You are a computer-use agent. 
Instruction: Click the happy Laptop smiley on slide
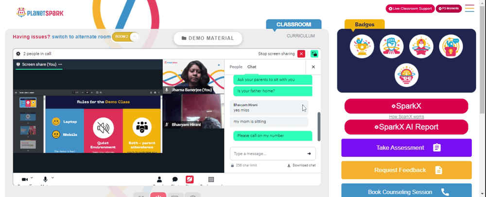[56, 121]
